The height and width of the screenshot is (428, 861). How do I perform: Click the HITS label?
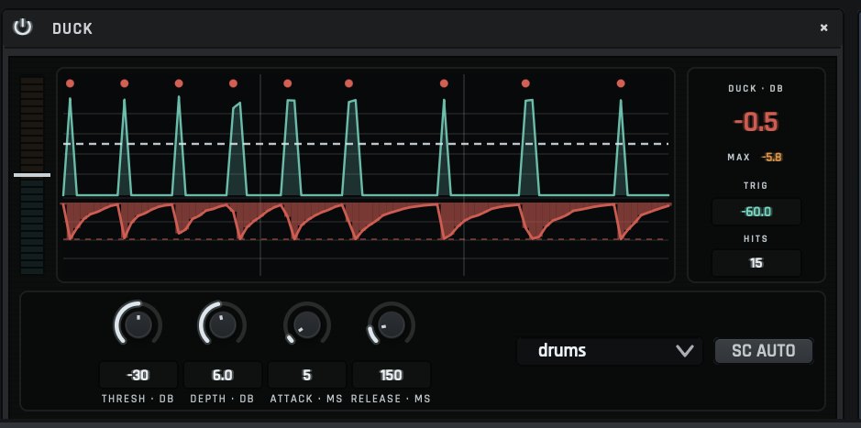[756, 238]
